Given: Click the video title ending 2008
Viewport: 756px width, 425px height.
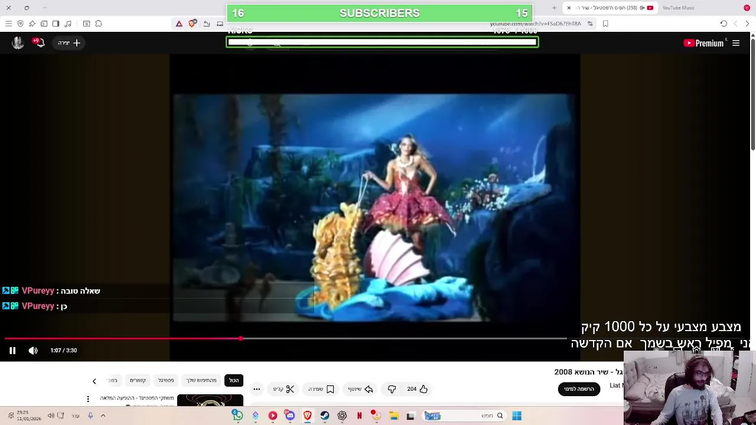Looking at the screenshot, I should 589,372.
